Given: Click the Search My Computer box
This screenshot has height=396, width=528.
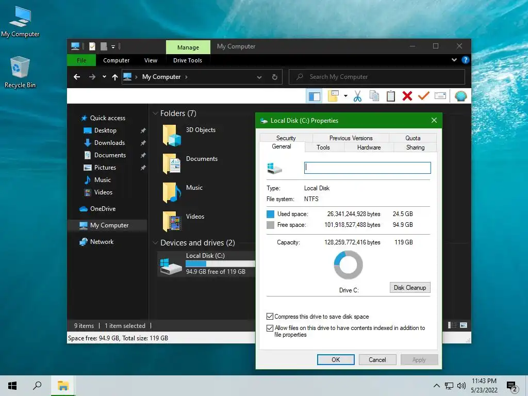Looking at the screenshot, I should click(x=377, y=77).
